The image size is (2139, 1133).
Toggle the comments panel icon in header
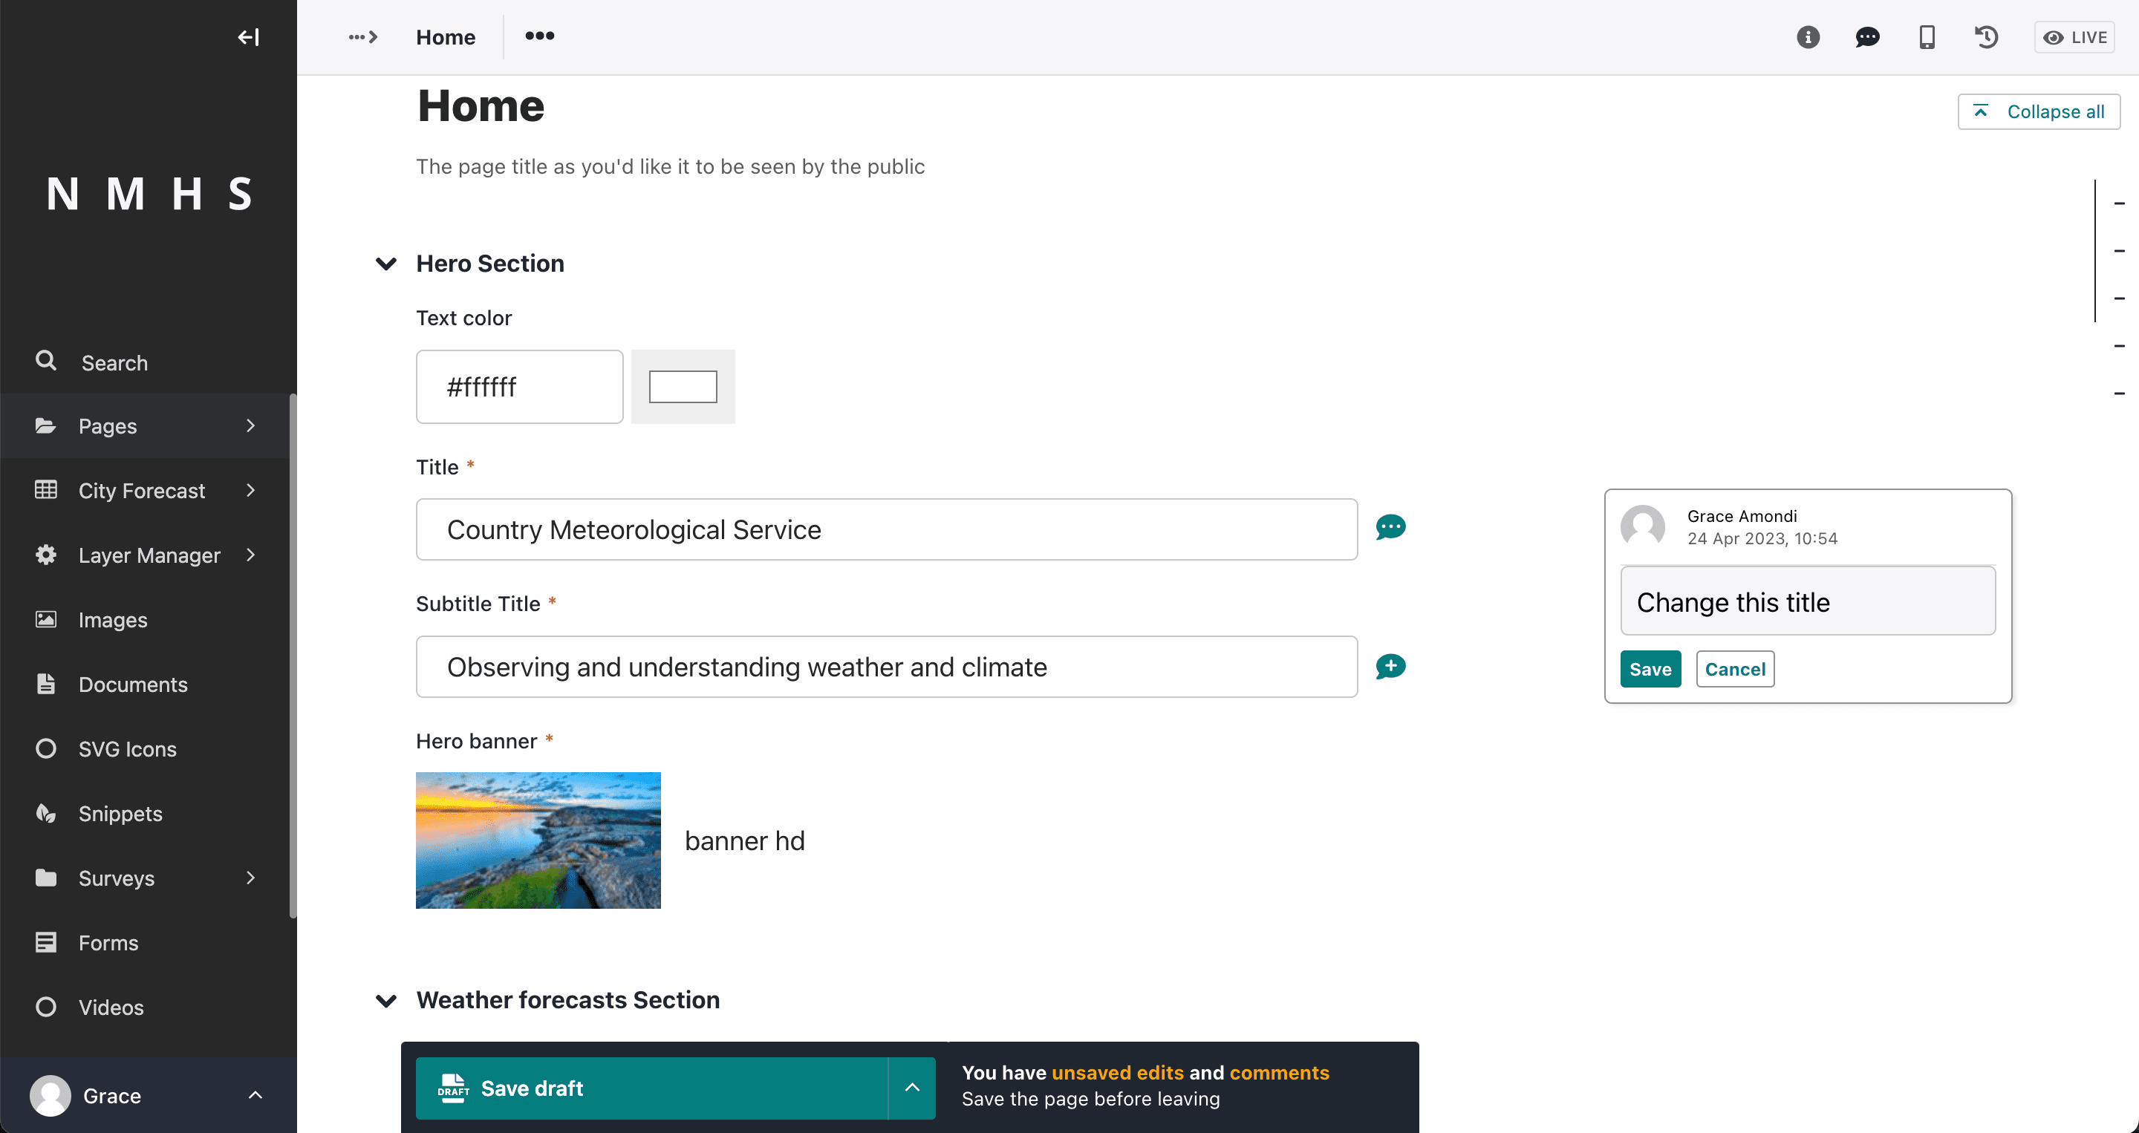point(1867,37)
